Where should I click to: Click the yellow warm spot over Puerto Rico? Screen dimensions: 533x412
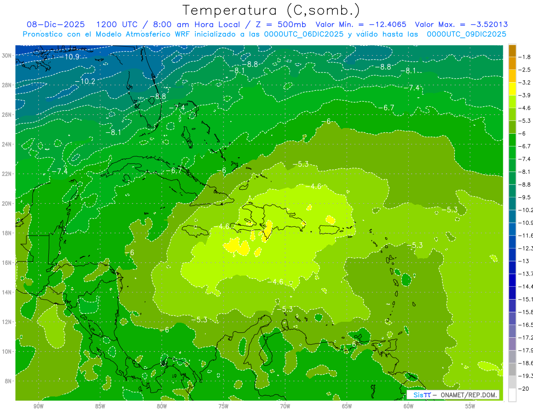tap(330, 219)
